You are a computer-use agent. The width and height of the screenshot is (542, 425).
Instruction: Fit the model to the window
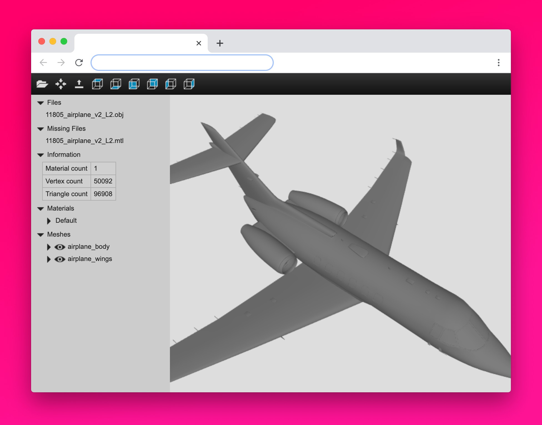pos(61,84)
